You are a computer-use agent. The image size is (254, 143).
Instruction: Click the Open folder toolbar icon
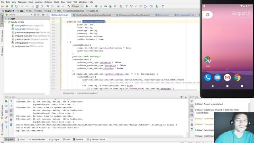tap(2, 6)
